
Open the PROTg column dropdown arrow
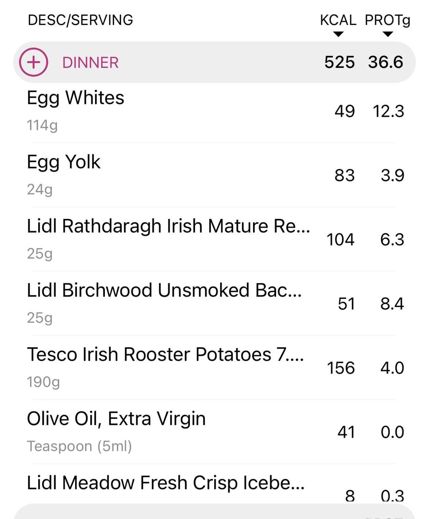(x=388, y=34)
